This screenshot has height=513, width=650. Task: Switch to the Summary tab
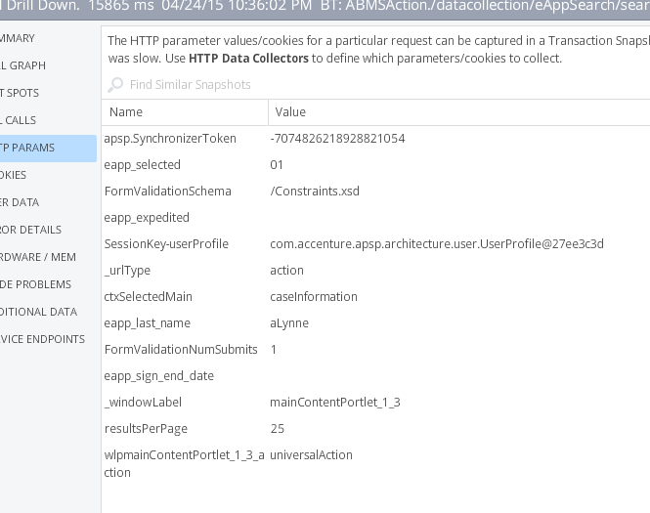click(20, 38)
